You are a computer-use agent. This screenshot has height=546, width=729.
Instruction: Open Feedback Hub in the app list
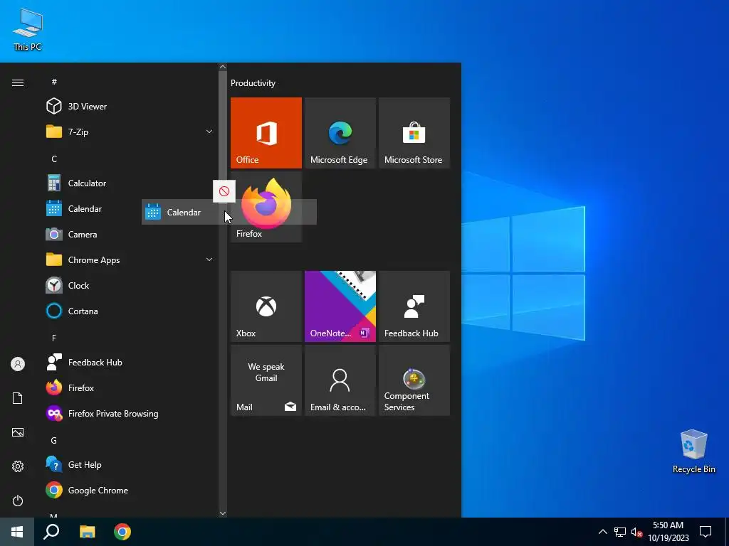[129, 362]
